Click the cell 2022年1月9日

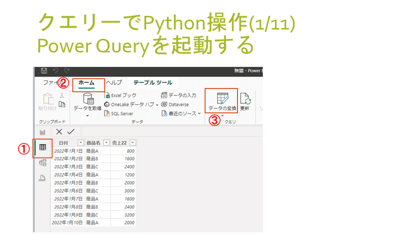click(69, 215)
